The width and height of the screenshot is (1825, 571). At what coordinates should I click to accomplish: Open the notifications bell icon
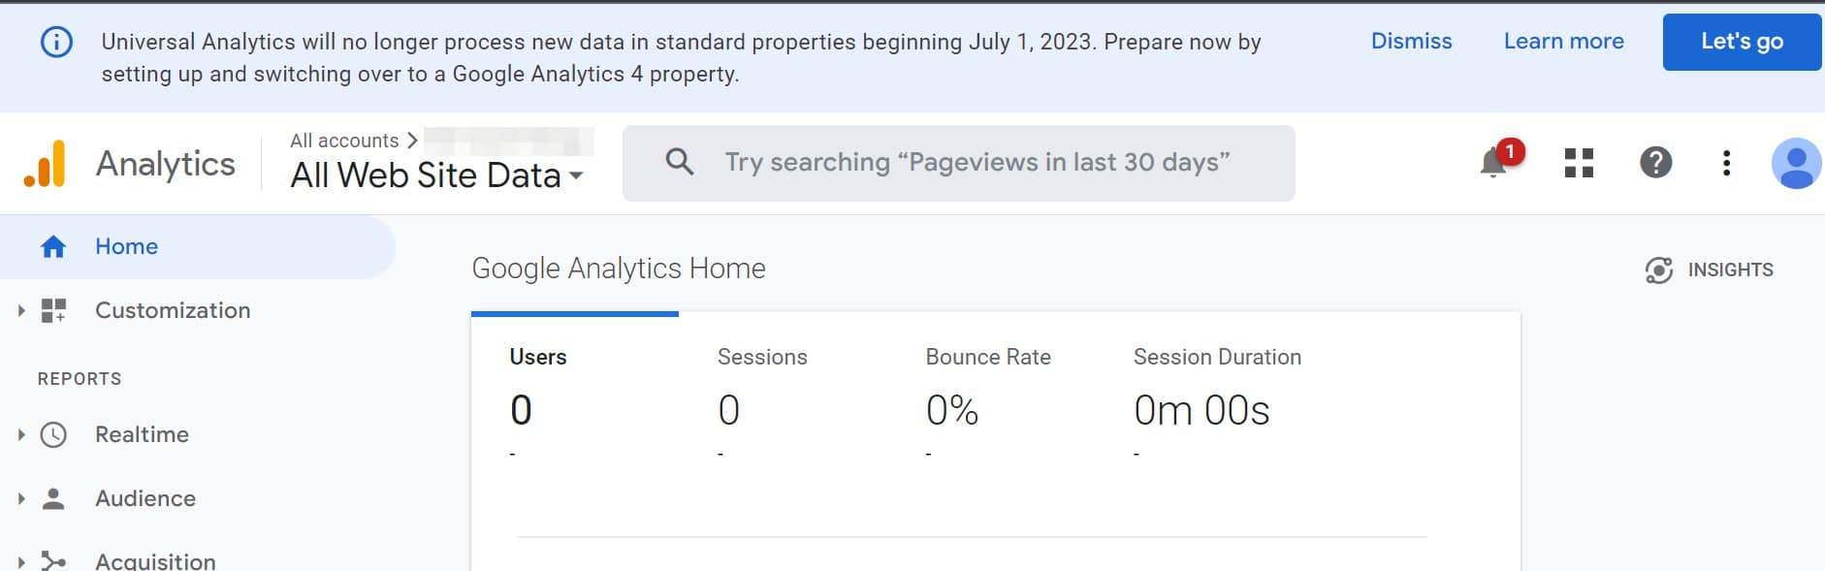1493,163
